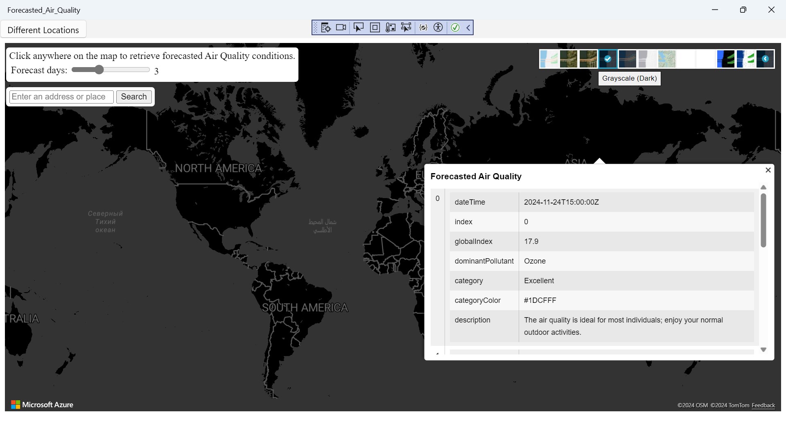Viewport: 786px width, 442px height.
Task: Toggle track focused element icon
Action: click(406, 27)
